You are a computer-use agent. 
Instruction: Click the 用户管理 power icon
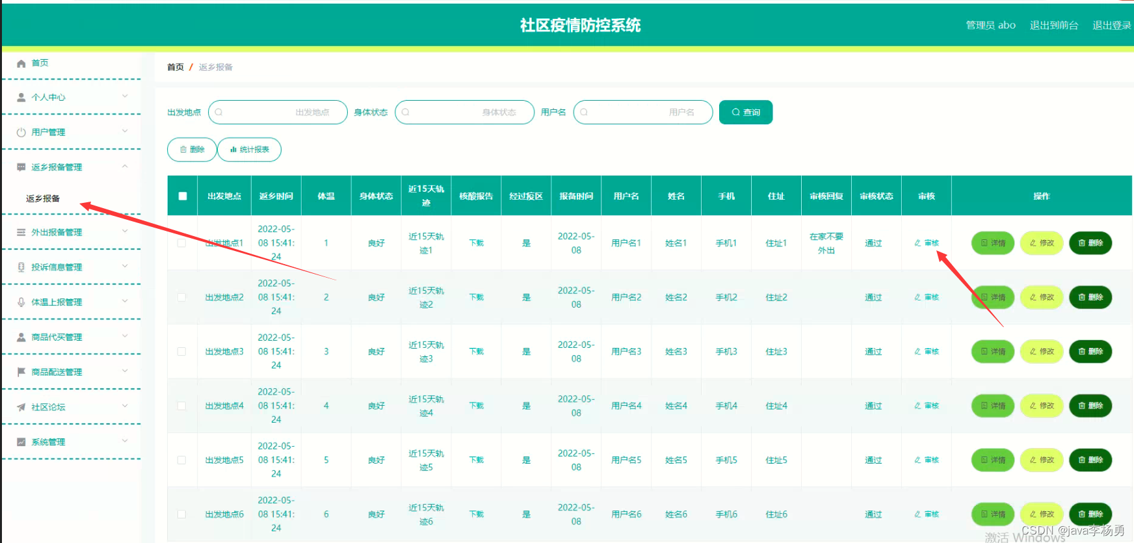(21, 132)
